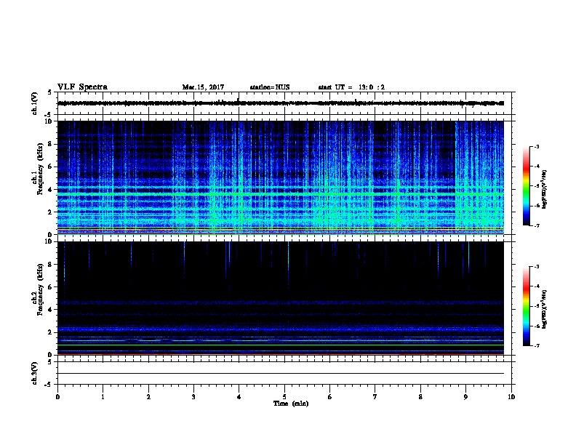Viewport: 576px width, 445px height.
Task: Click the ch.1 "Frequency (kHz)" axis label
Action: click(x=40, y=169)
